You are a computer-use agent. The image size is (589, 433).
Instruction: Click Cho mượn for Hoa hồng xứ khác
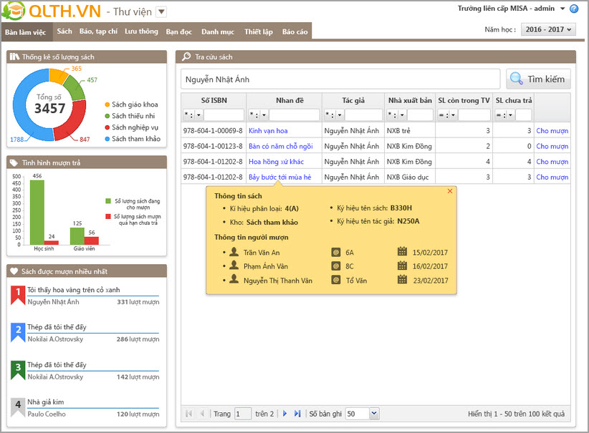(552, 162)
